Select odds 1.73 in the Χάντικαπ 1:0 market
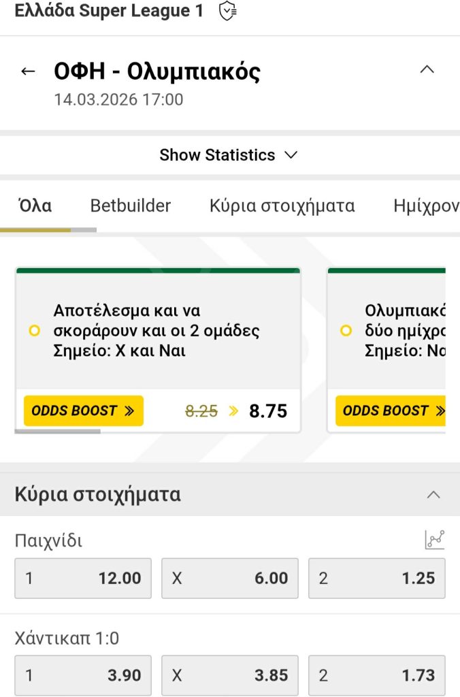The width and height of the screenshot is (460, 697). tap(376, 675)
